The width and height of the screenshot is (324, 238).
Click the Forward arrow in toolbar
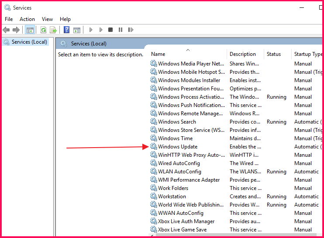(x=16, y=30)
